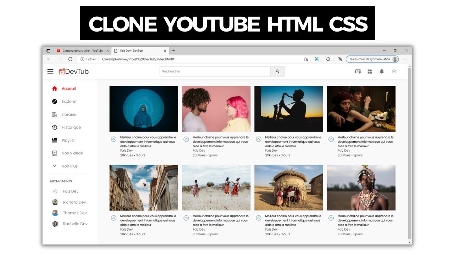
Task: Click "20kVues • 3jours" under the dancers video
Action: coord(205,234)
